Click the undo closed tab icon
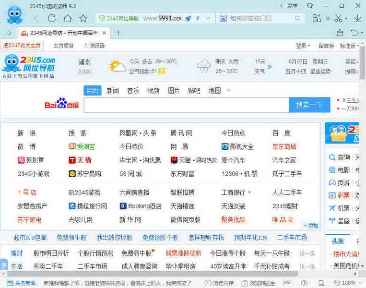Screen dimensions: 366x288 pyautogui.click(x=354, y=33)
